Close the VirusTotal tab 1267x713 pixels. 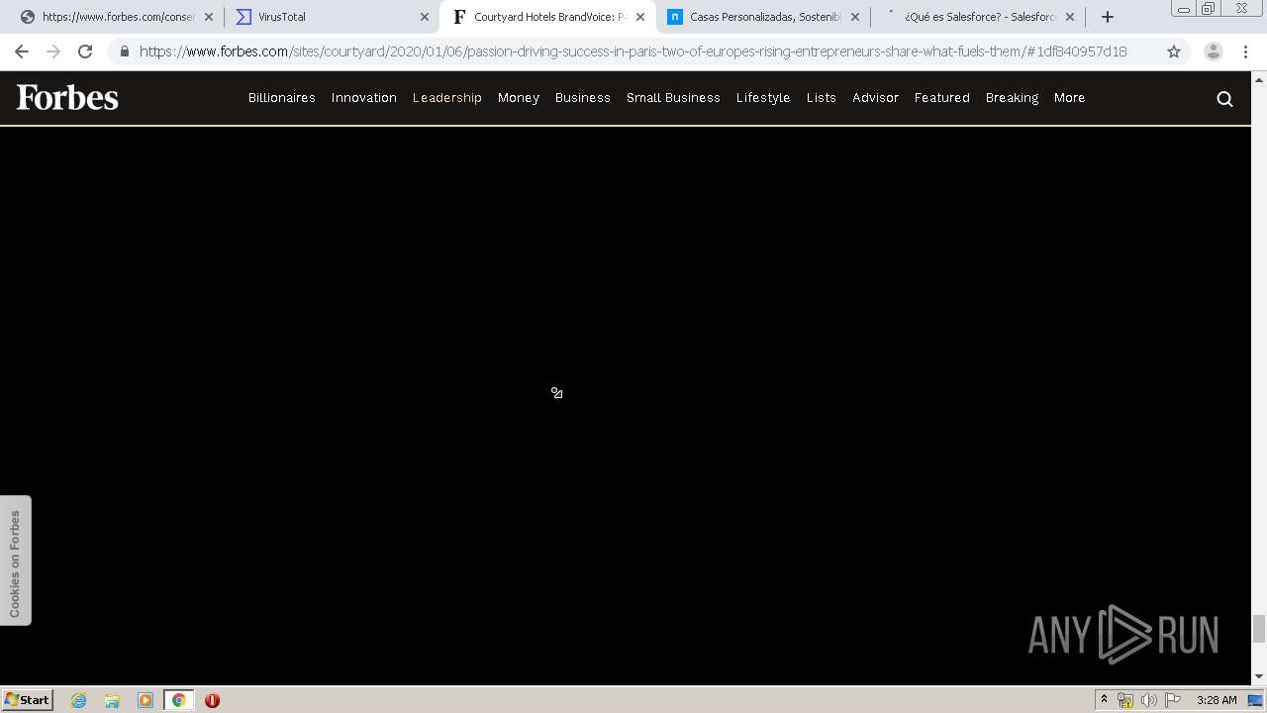(x=425, y=17)
